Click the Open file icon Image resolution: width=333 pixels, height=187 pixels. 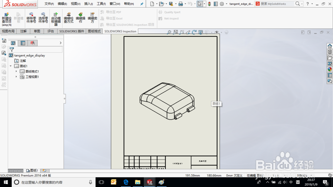[x=162, y=4]
